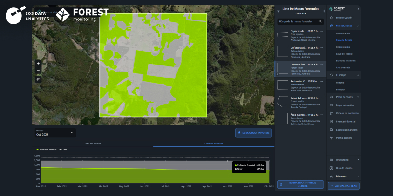Viewport: 393px width, 196px height.
Task: Click the Descargar informe button
Action: [253, 133]
